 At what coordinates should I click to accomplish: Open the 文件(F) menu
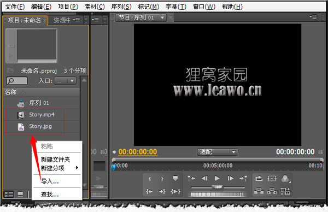[x=15, y=7]
